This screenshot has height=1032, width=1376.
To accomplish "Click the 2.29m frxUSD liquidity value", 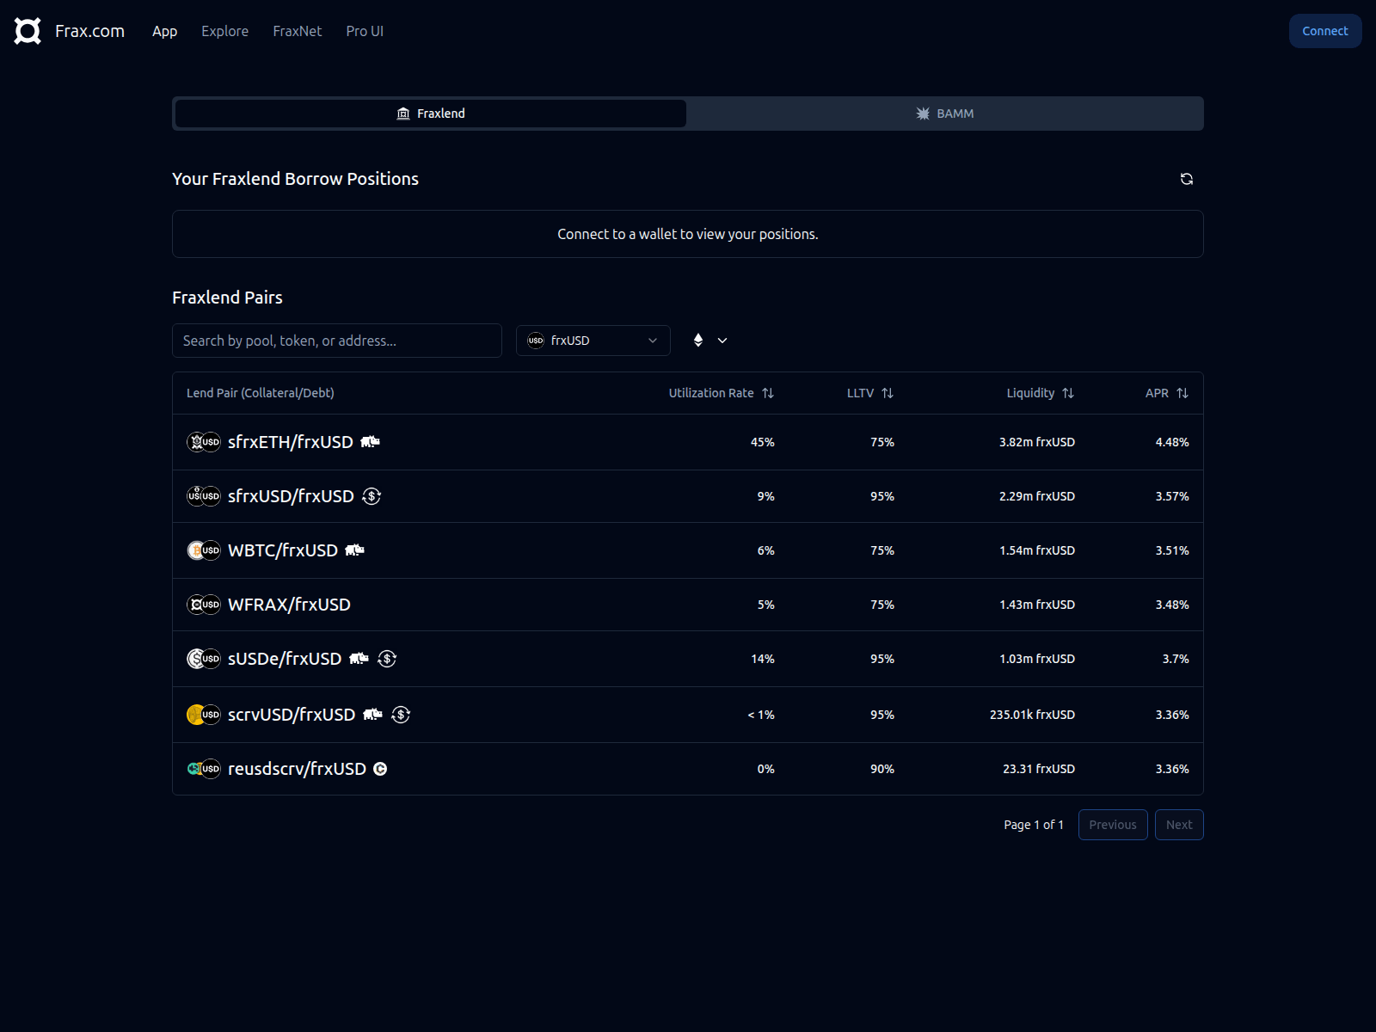I will click(1037, 496).
